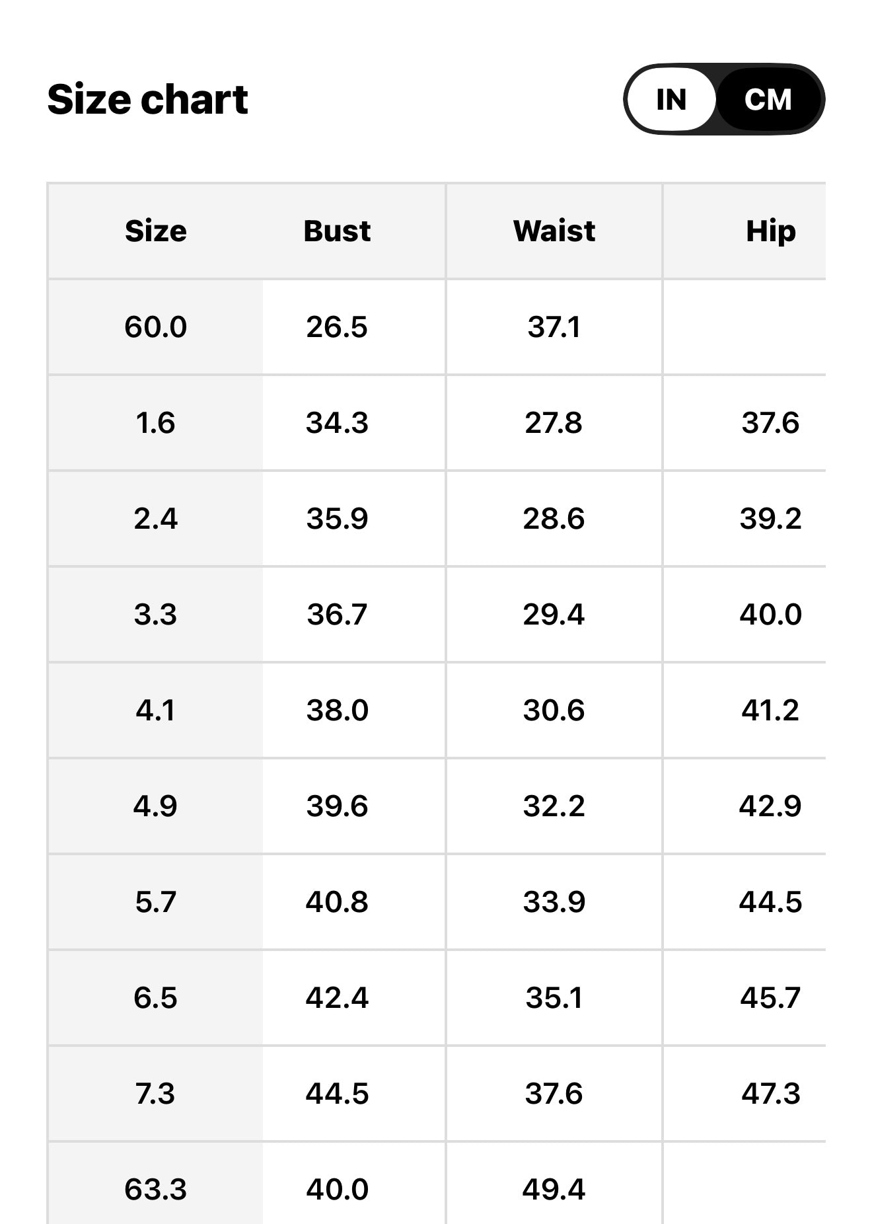Screen dimensions: 872x1224
Task: Select the size 63.3 row label
Action: pos(156,1190)
